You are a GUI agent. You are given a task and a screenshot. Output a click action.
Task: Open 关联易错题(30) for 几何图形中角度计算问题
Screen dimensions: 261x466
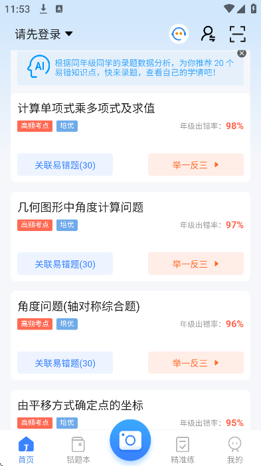(x=65, y=264)
